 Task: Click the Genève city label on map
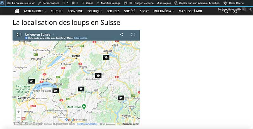coord(23,98)
